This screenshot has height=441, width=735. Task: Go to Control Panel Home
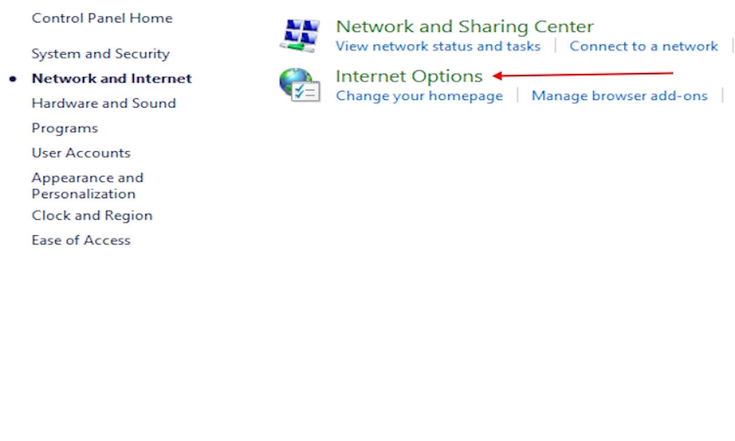[x=102, y=18]
